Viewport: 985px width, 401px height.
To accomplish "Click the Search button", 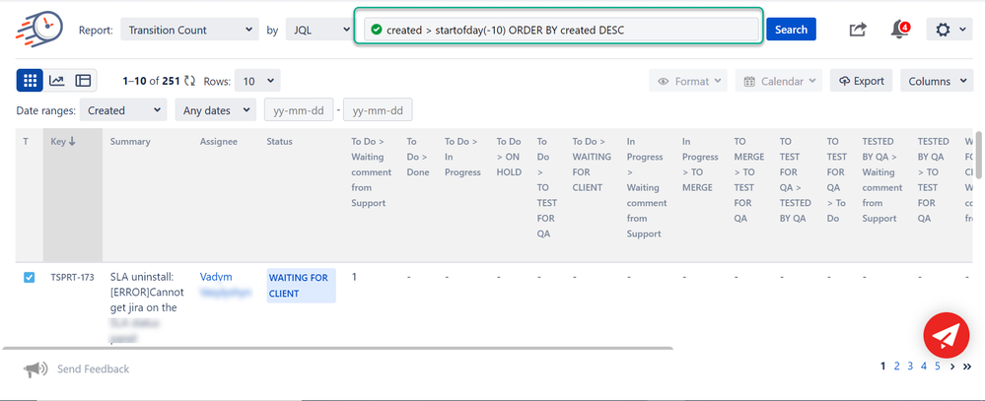I will point(791,30).
